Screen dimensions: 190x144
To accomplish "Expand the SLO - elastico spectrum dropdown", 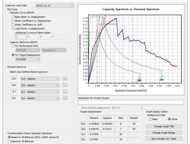I will (40, 79).
